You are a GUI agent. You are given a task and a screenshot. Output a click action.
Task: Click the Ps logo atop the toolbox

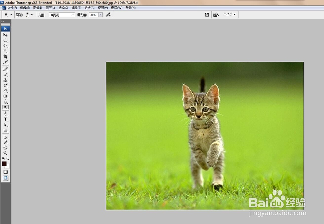(6, 29)
